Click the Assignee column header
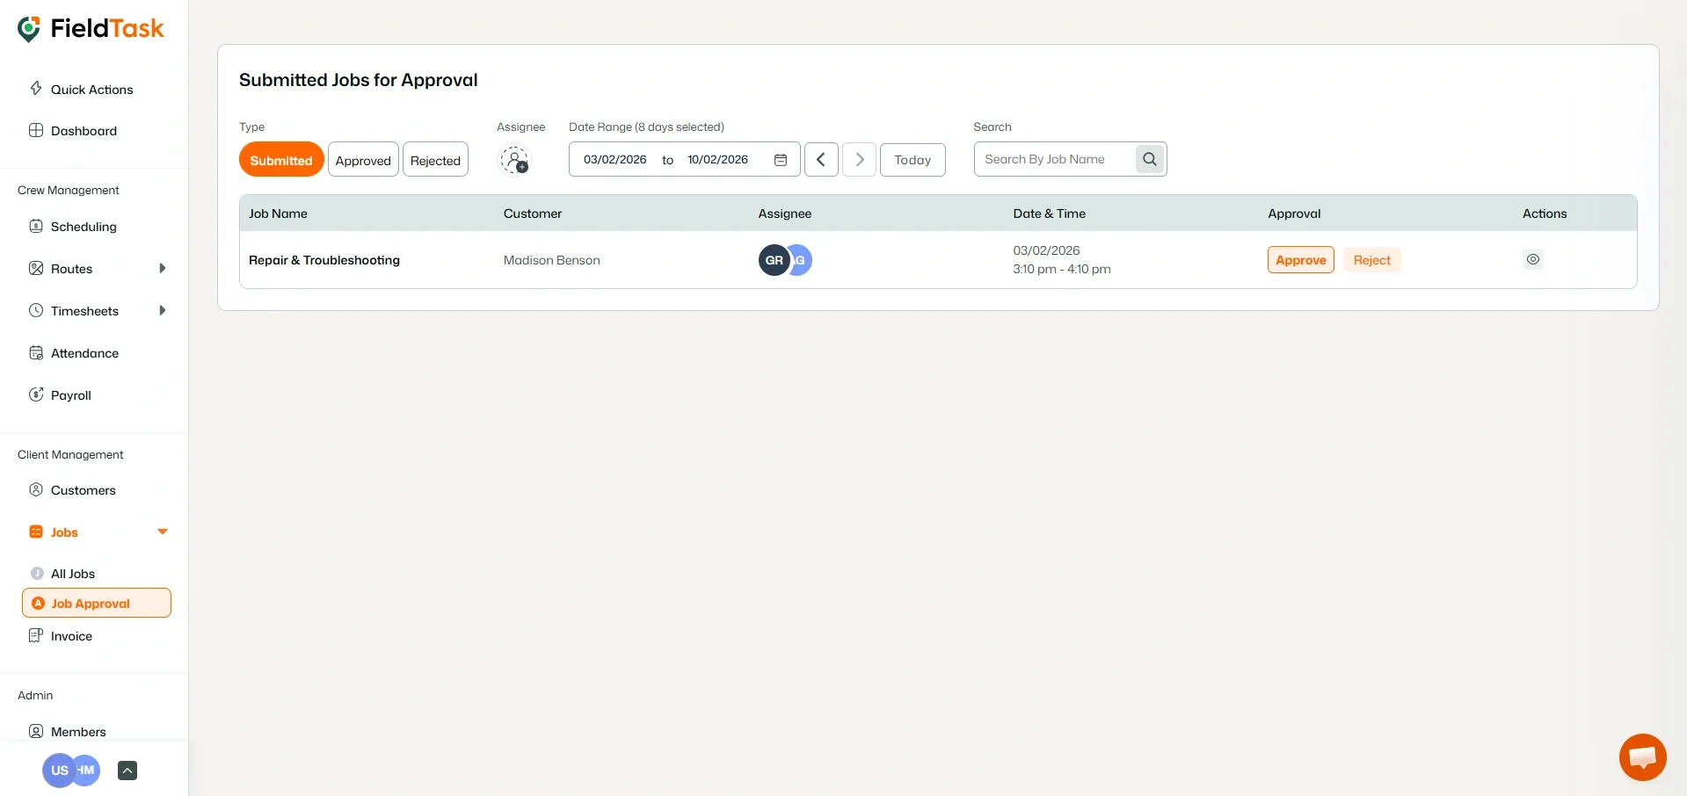This screenshot has width=1687, height=796. coord(785,213)
